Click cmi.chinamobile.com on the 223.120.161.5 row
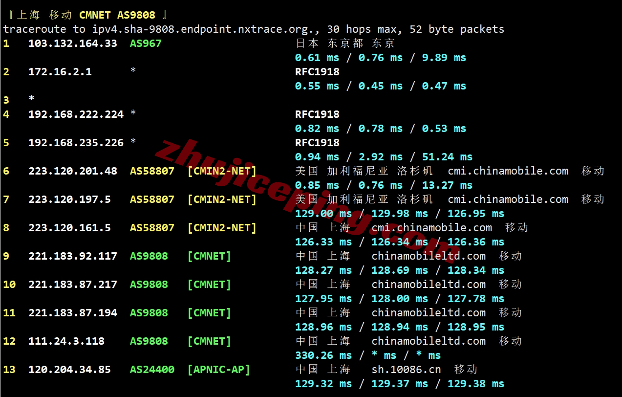The width and height of the screenshot is (622, 397). tap(432, 228)
